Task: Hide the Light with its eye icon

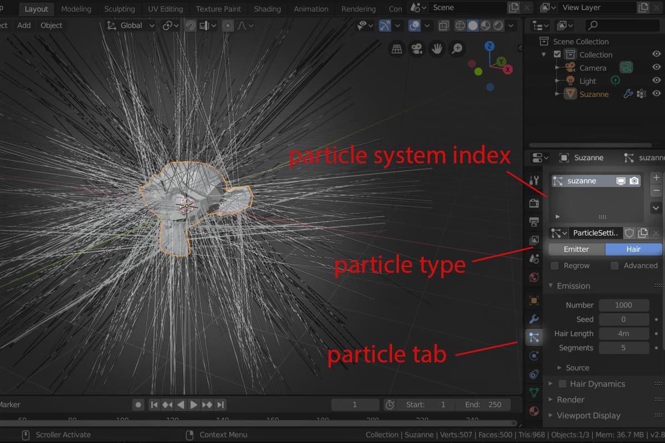Action: pyautogui.click(x=657, y=80)
